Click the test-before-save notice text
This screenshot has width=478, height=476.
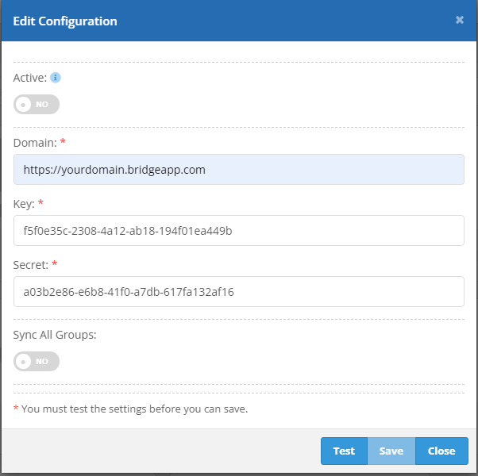[x=134, y=409]
